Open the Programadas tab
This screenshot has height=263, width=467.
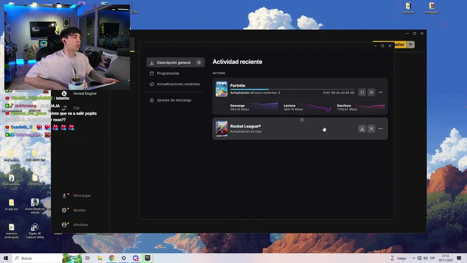(175, 73)
